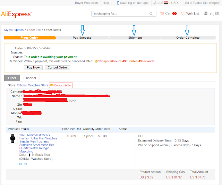The height and width of the screenshot is (185, 222).
Task: Click the Pay Success progress step
Action: pos(82,38)
